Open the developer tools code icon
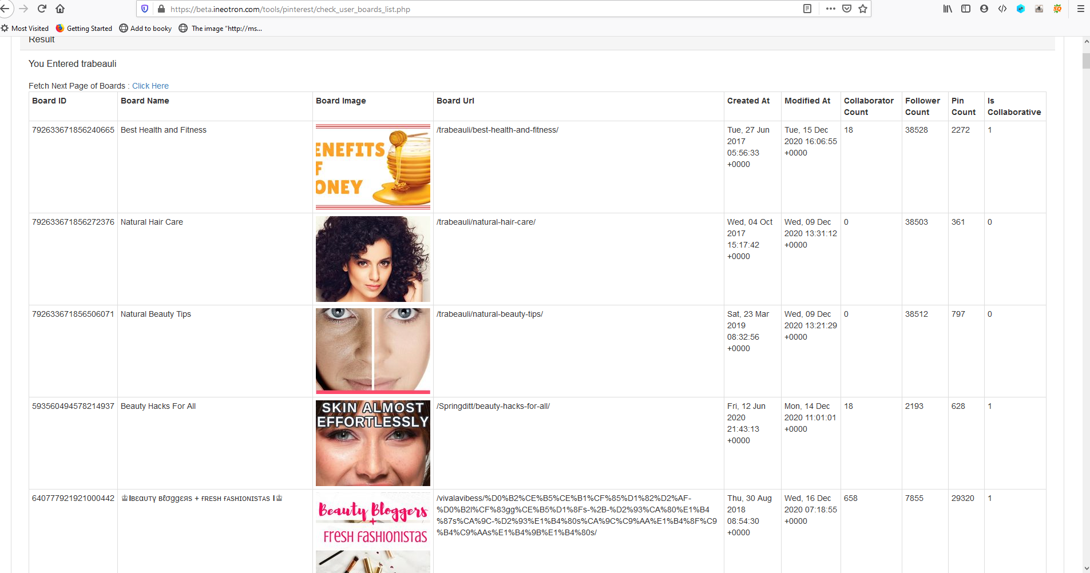Screen dimensions: 1090x573 click(1002, 9)
